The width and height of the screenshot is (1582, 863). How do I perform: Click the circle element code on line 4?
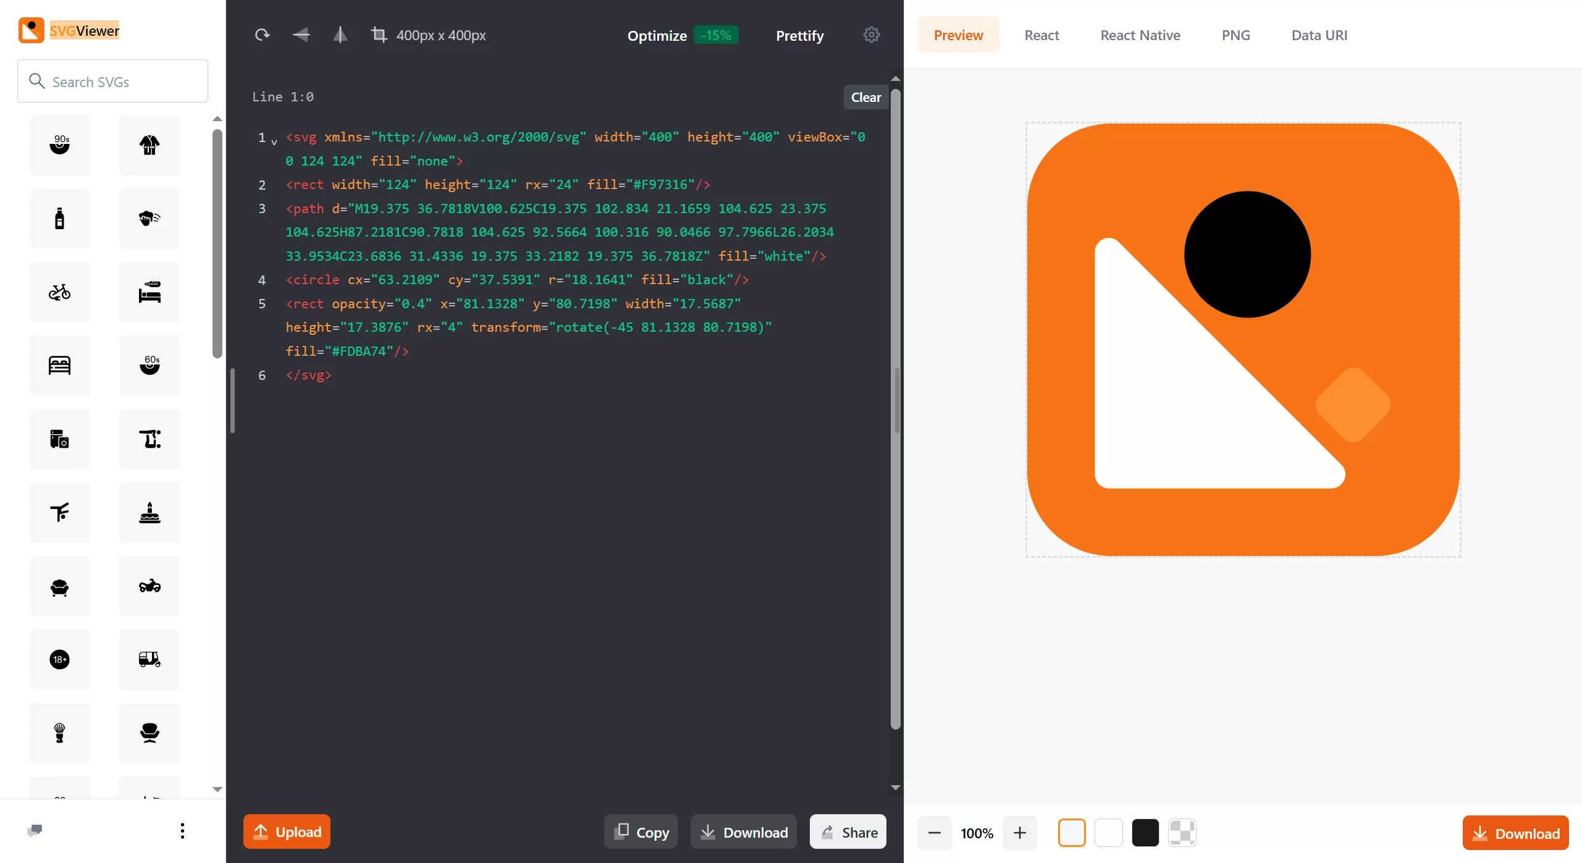pos(517,280)
